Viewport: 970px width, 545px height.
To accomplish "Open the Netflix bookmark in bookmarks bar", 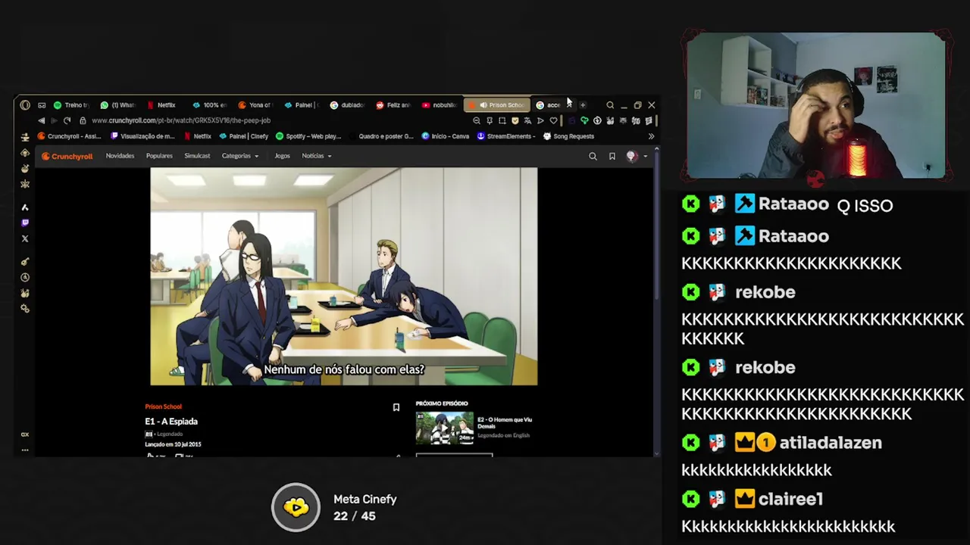I will pos(197,136).
